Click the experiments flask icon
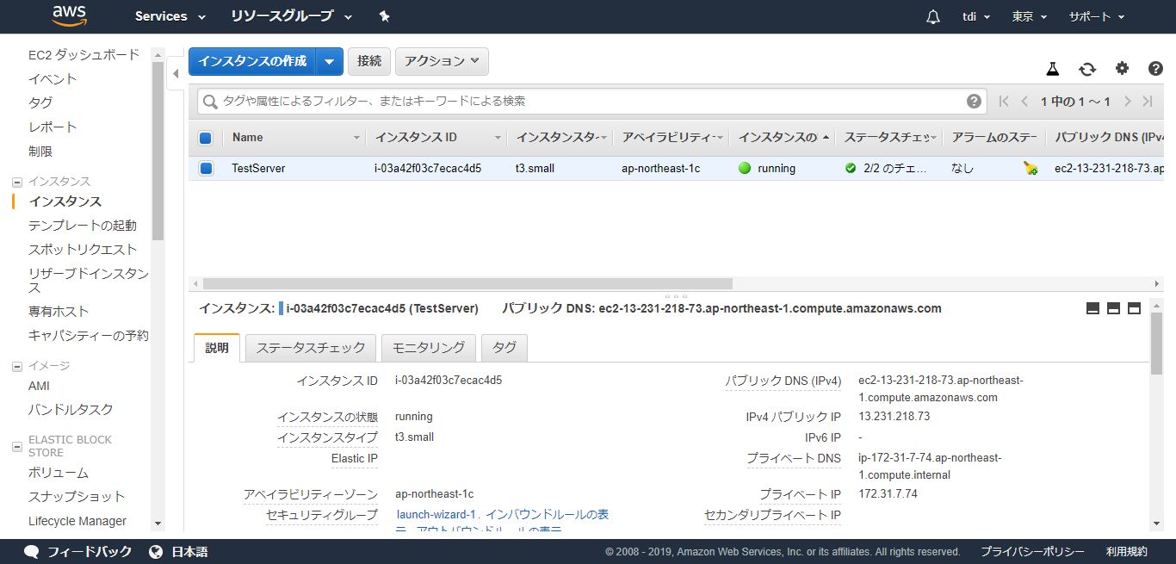 pos(1052,69)
